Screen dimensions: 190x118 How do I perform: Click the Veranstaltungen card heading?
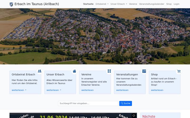127,74
